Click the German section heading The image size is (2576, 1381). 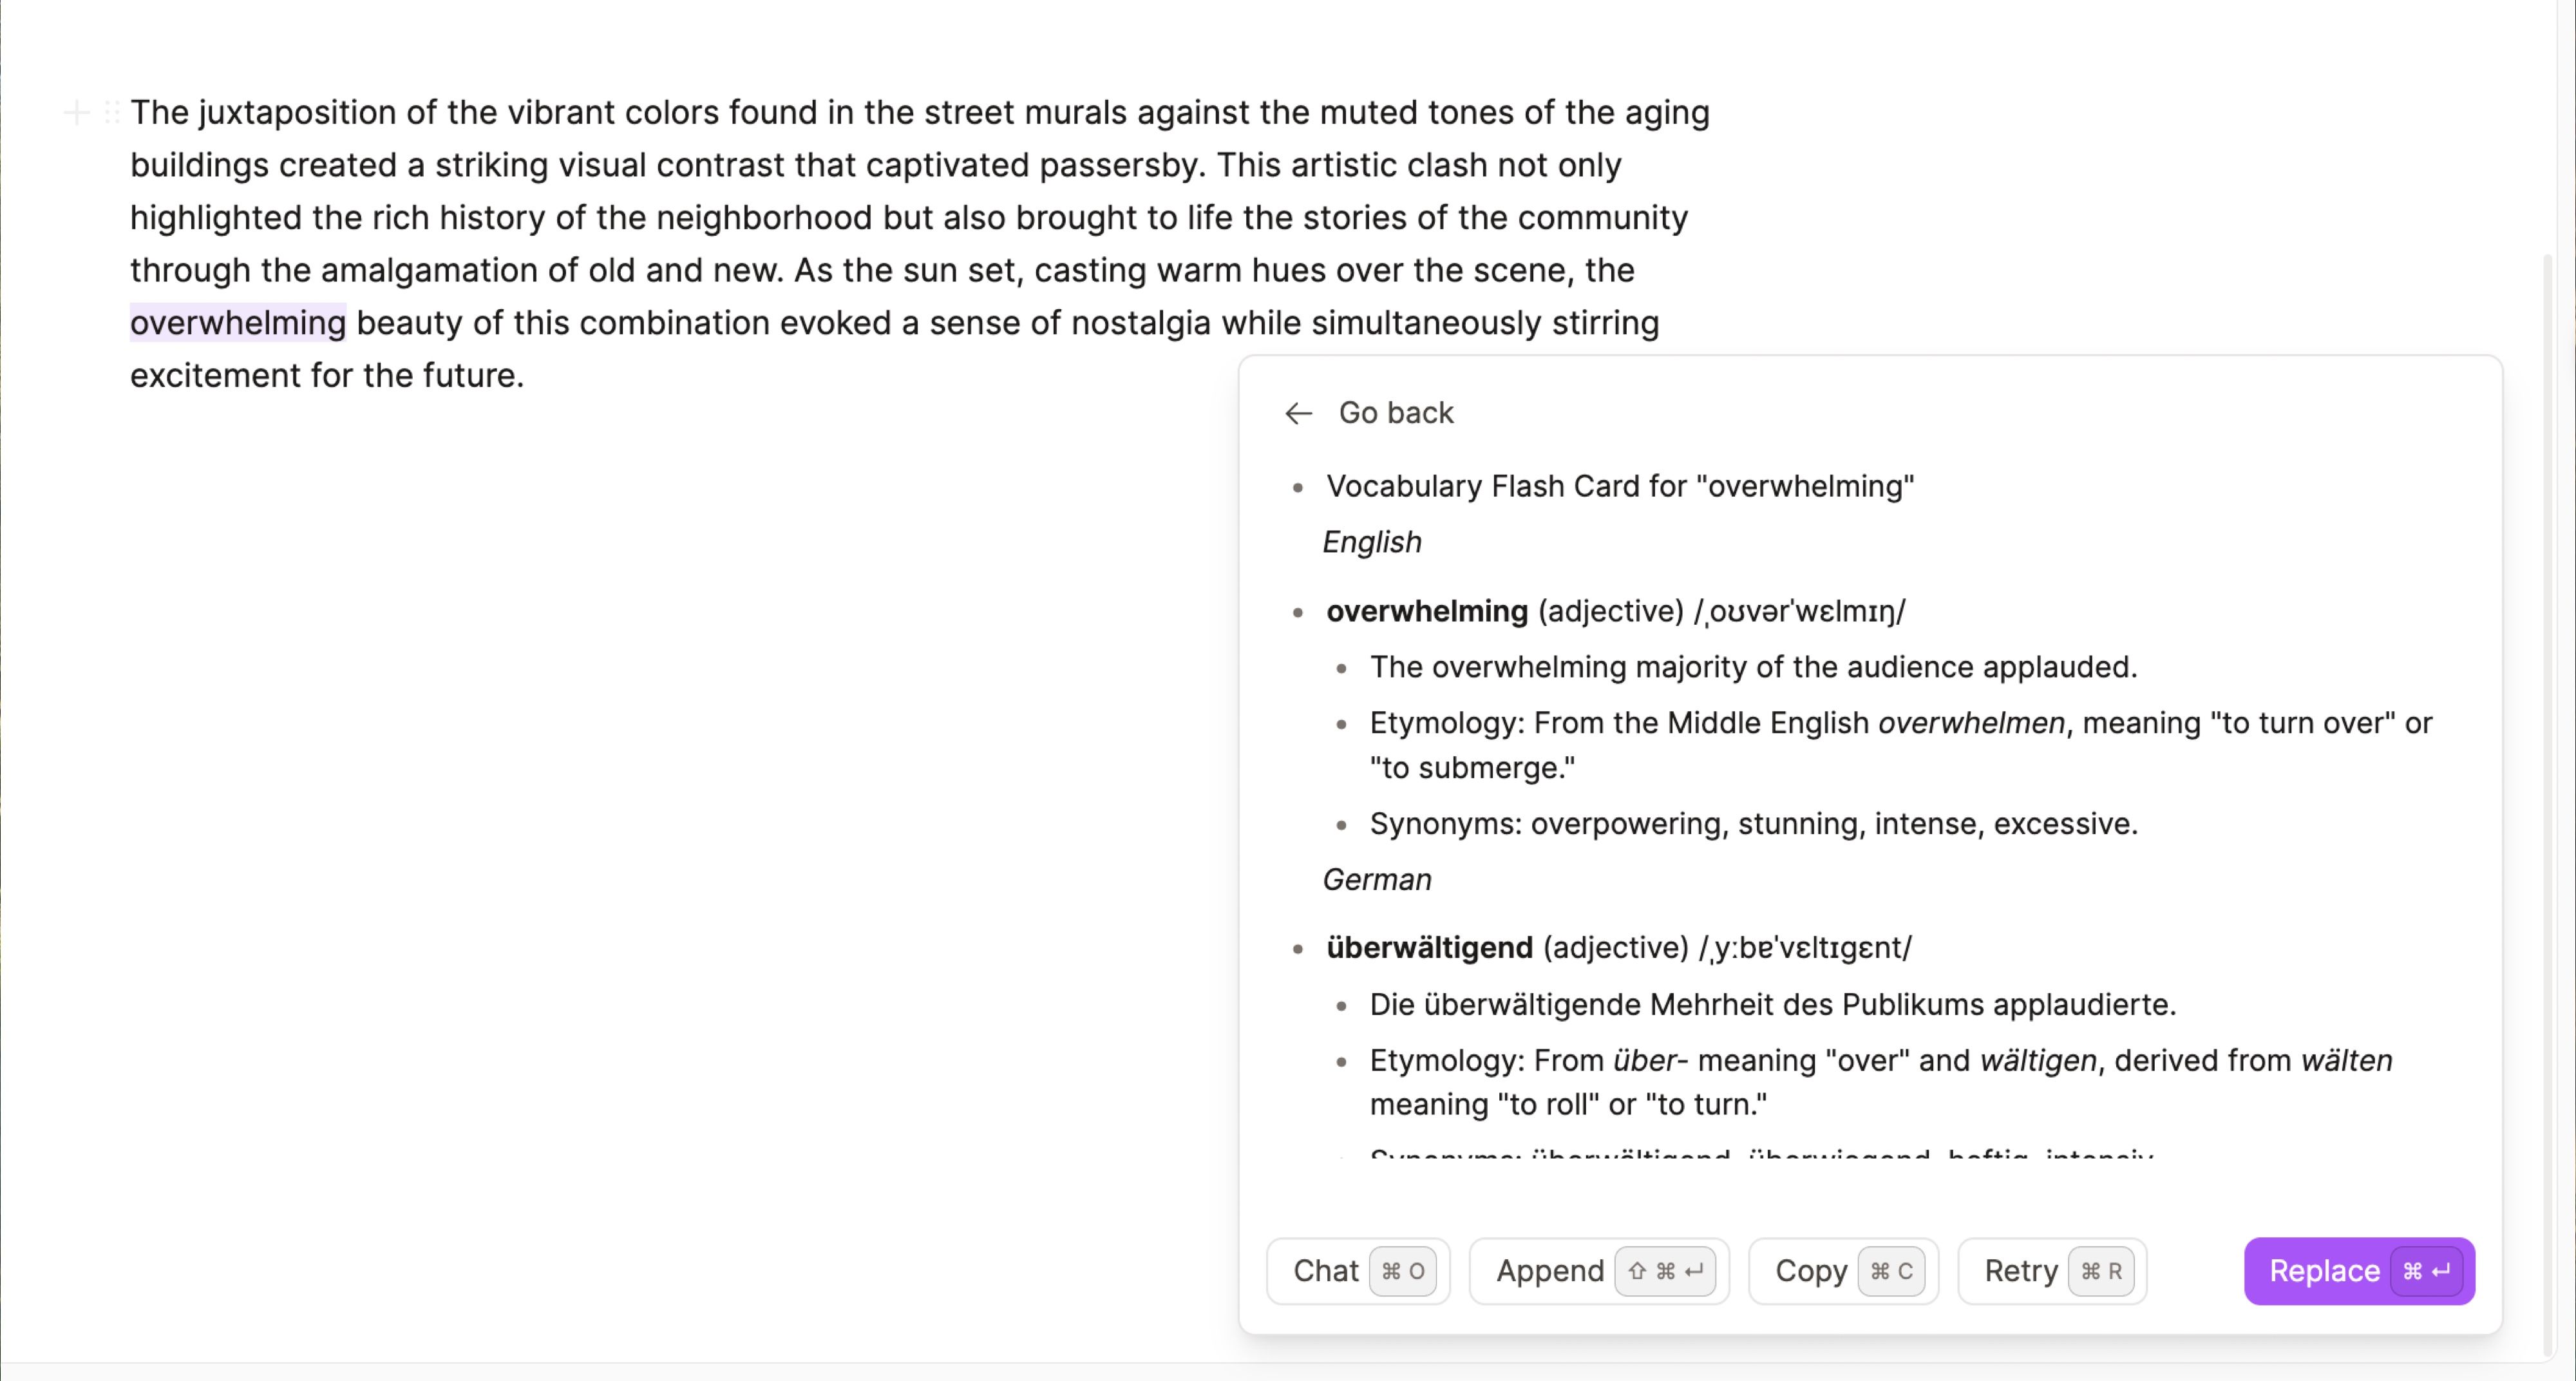[x=1377, y=879]
